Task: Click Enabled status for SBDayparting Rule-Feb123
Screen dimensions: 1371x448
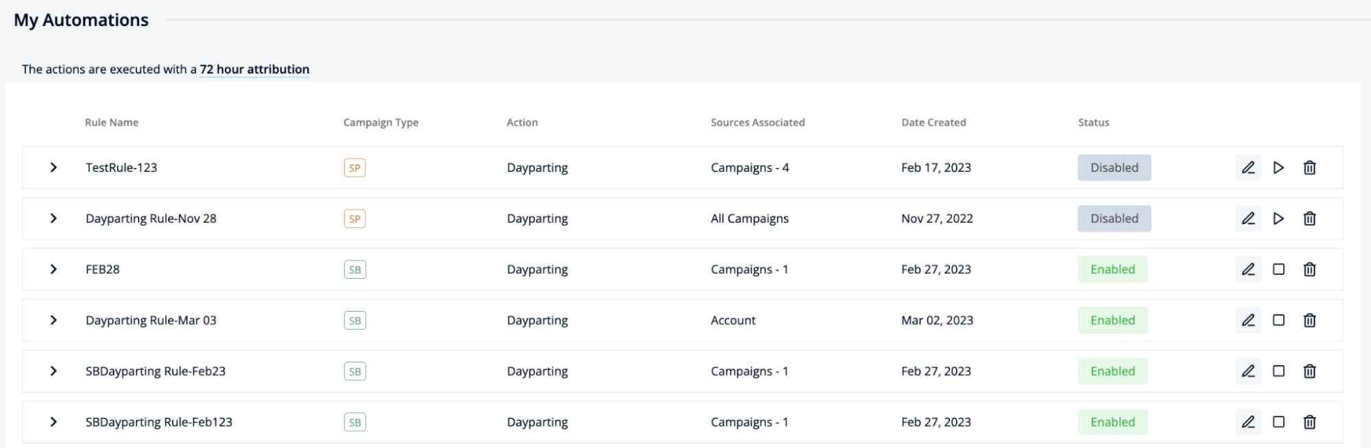Action: coord(1112,422)
